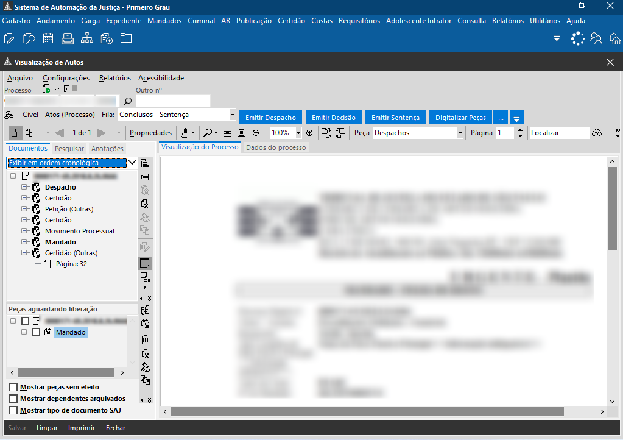Image resolution: width=623 pixels, height=440 pixels.
Task: Click the trash delete icon in the side toolbar
Action: [146, 340]
